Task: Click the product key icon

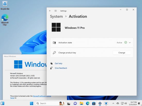Action: pyautogui.click(x=54, y=53)
